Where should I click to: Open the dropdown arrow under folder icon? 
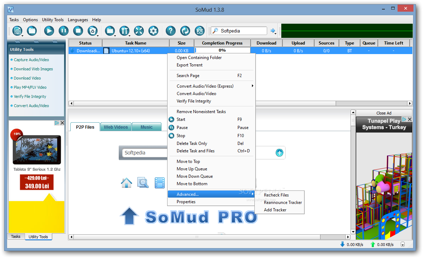(x=115, y=36)
